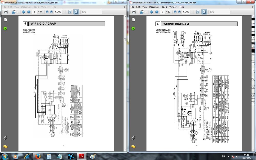Show the Comments panel in the left window sidebar
The image size is (256, 160).
click(x=5, y=147)
